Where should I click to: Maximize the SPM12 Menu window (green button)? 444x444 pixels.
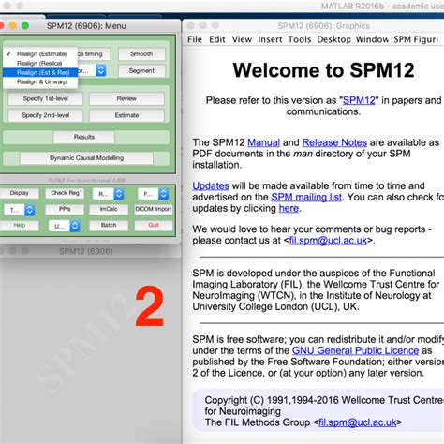[25, 26]
